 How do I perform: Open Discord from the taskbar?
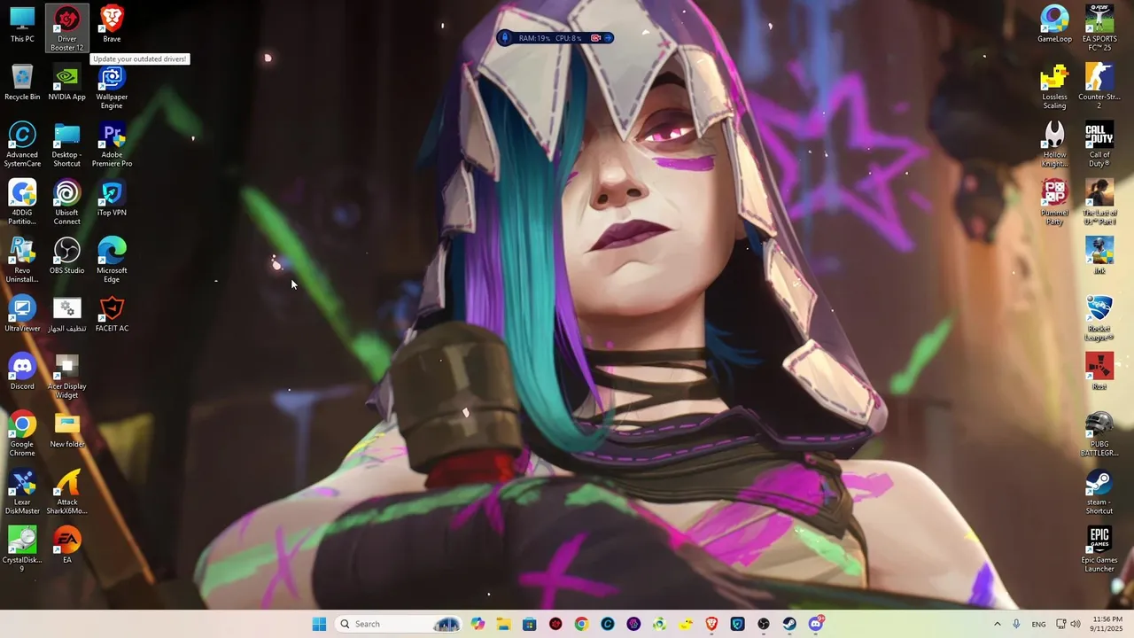click(816, 624)
